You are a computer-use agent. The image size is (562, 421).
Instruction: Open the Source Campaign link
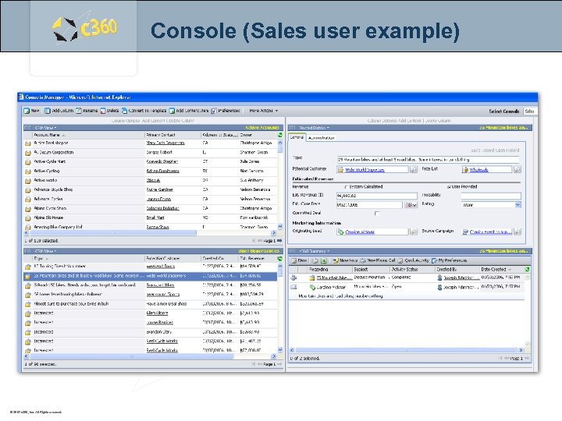click(490, 232)
